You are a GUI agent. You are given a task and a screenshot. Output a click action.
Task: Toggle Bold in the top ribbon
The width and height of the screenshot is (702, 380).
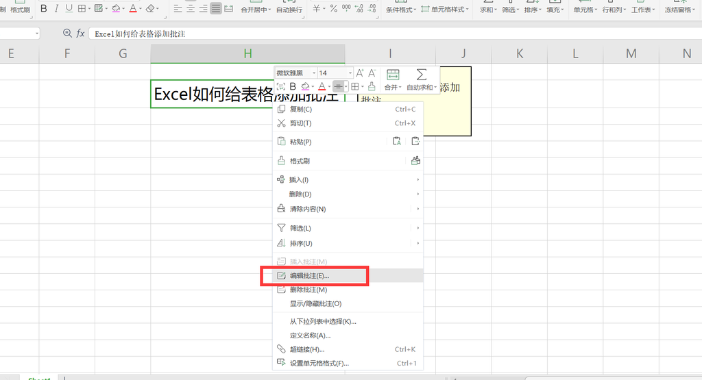pos(44,8)
